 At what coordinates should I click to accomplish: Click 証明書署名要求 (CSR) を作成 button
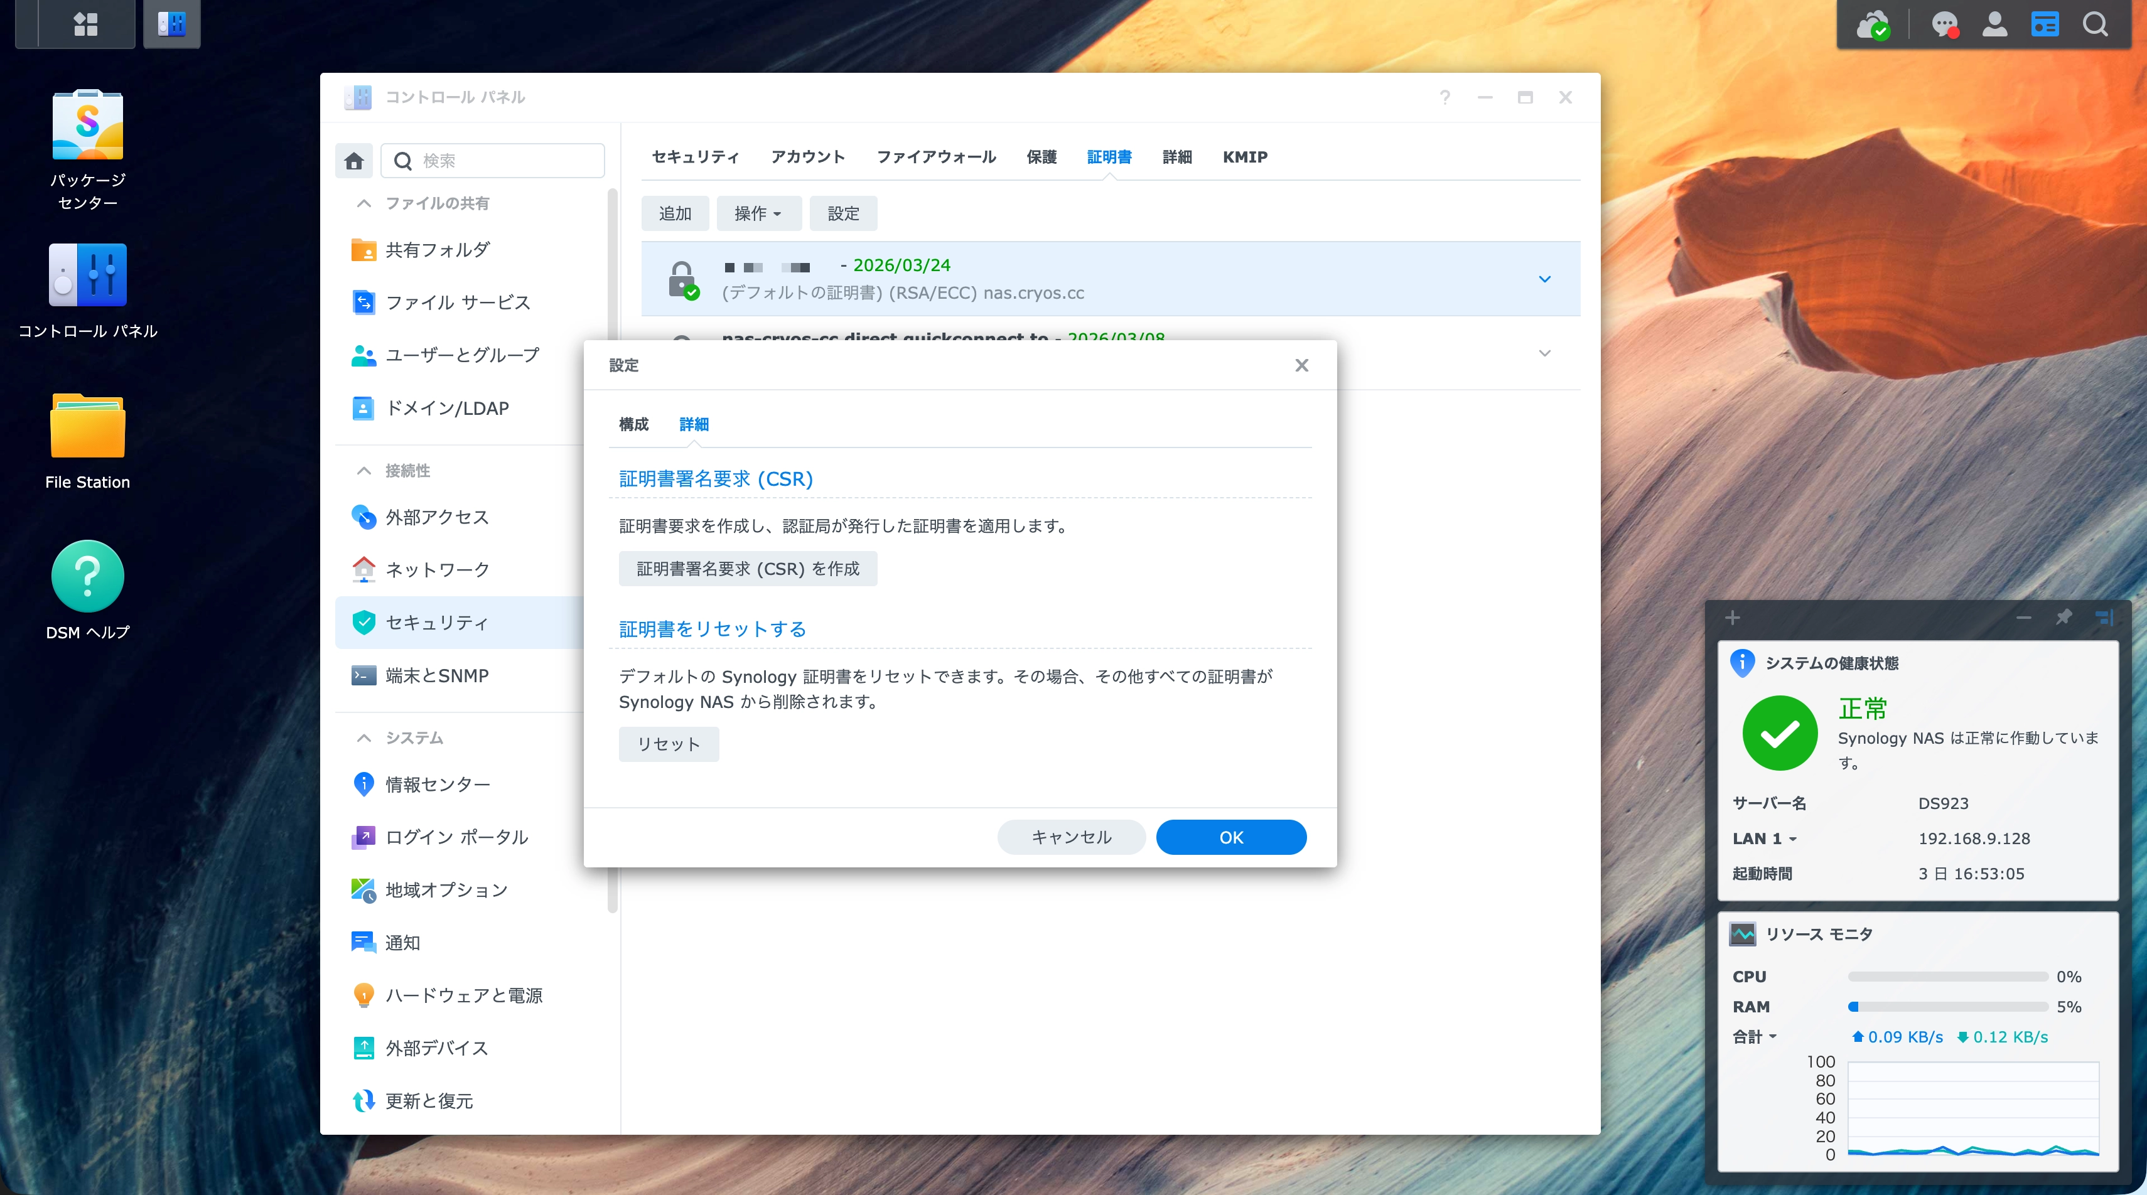click(x=748, y=569)
